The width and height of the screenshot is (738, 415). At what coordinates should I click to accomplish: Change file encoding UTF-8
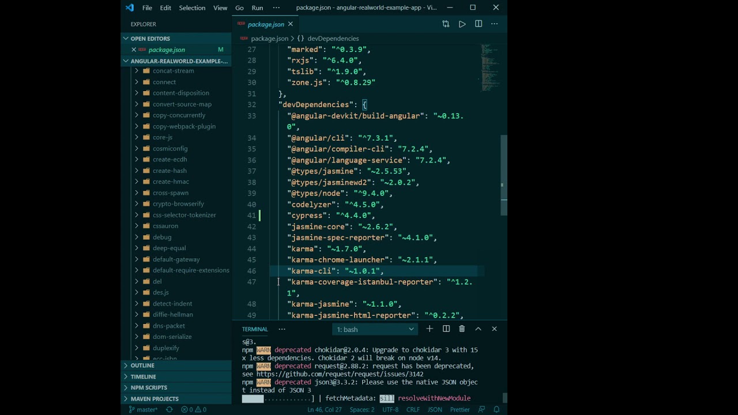coord(390,410)
